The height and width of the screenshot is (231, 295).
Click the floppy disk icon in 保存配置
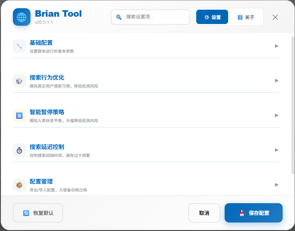242,213
